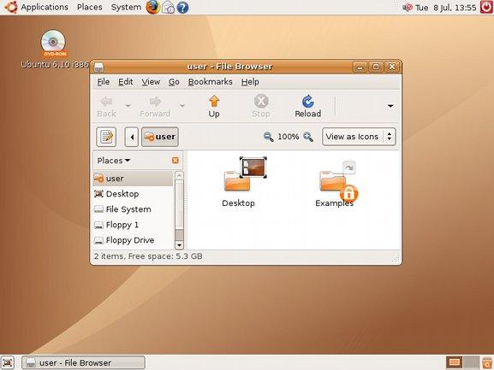Click the Stop toolbar icon
Screen dimensions: 494x370
tap(261, 102)
